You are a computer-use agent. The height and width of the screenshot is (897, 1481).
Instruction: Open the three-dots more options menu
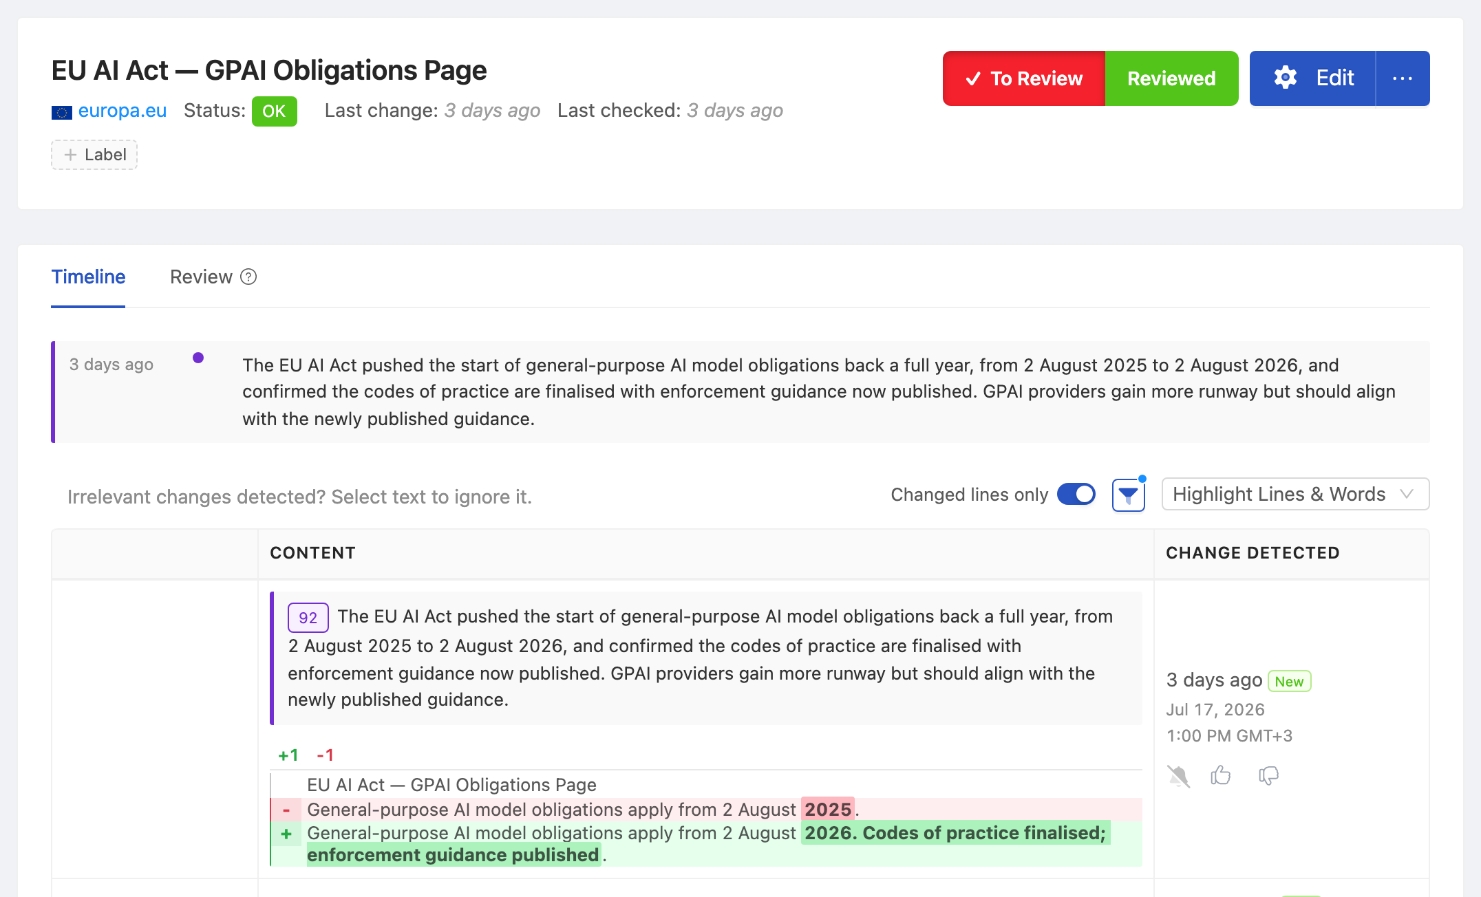tap(1403, 78)
